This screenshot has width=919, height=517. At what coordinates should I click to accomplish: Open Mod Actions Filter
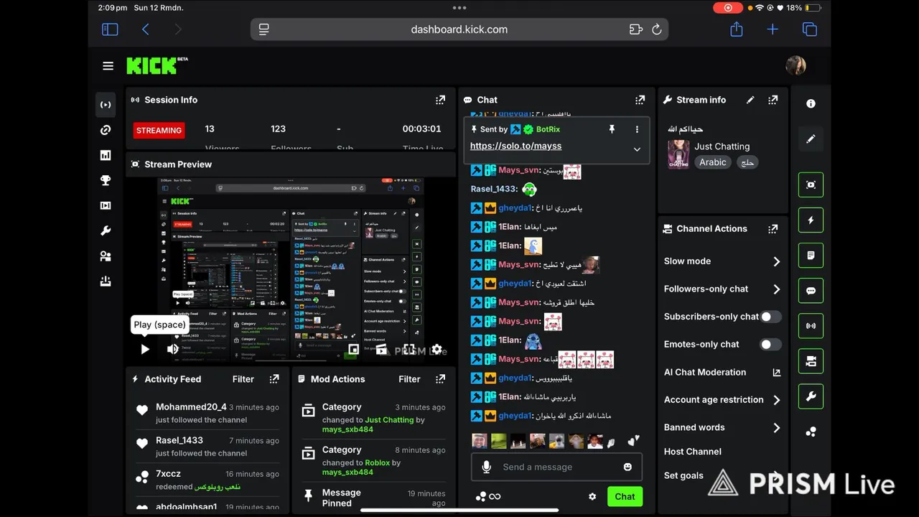click(x=409, y=379)
